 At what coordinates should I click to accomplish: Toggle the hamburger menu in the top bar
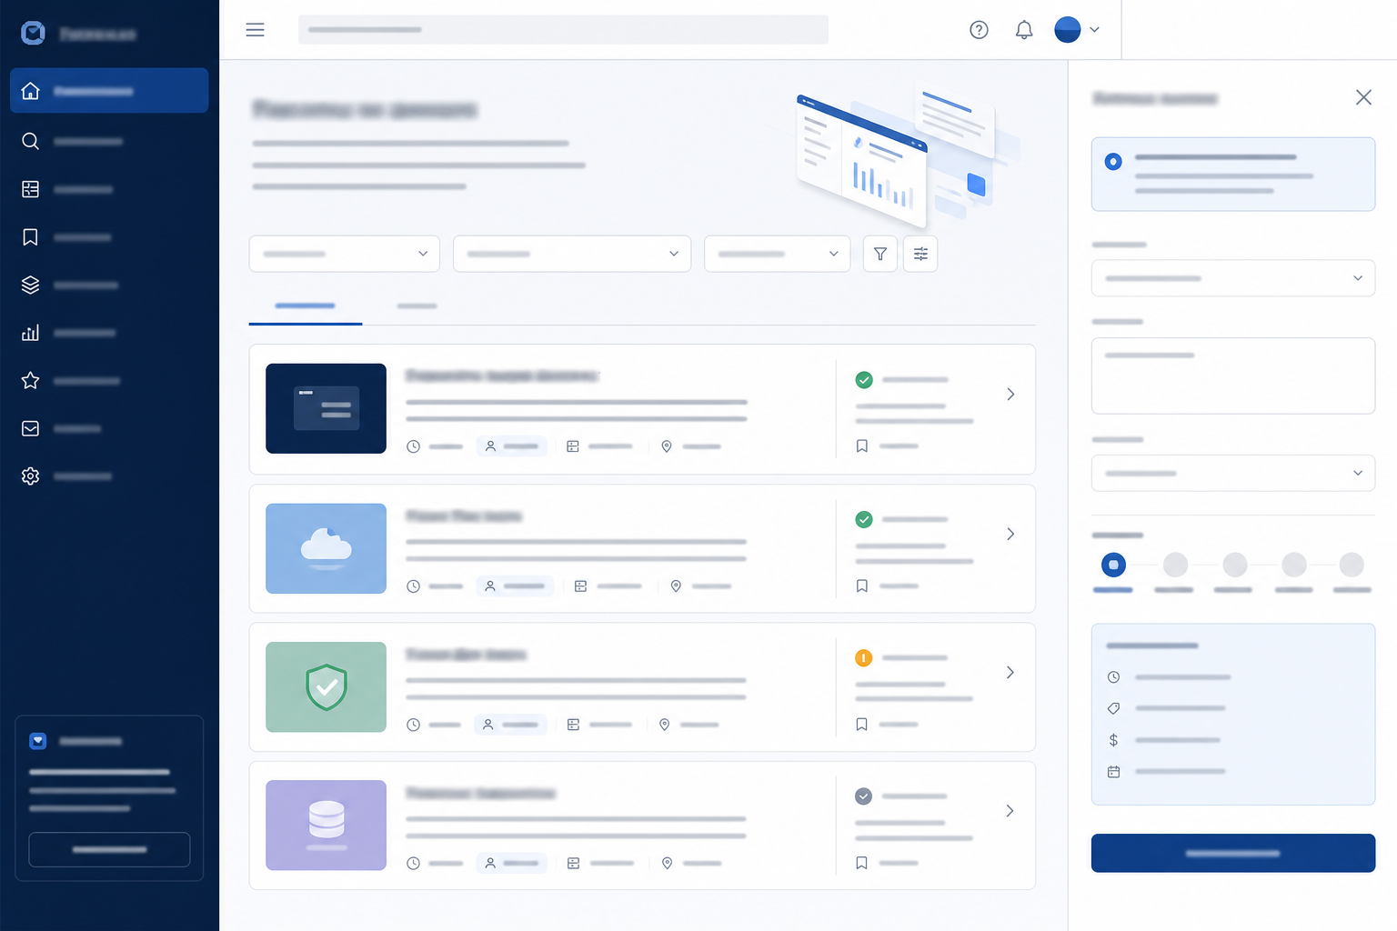pyautogui.click(x=255, y=30)
